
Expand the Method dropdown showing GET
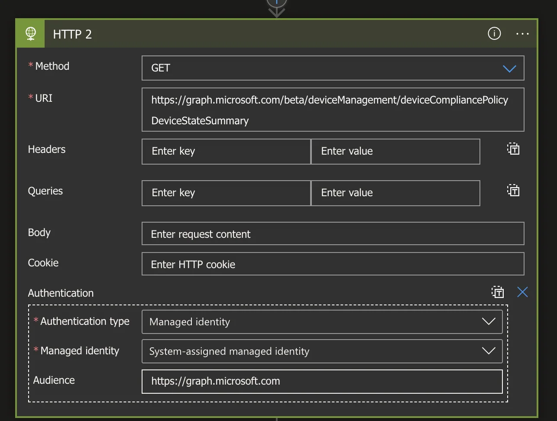tap(333, 68)
